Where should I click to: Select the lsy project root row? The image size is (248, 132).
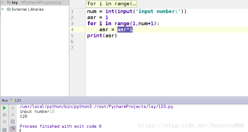pos(35,2)
